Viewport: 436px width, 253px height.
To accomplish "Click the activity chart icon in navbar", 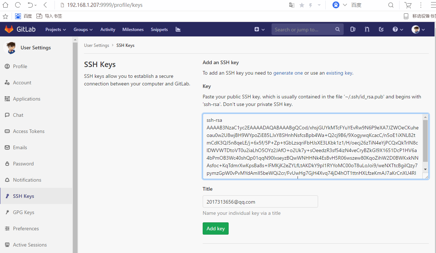I will point(178,29).
